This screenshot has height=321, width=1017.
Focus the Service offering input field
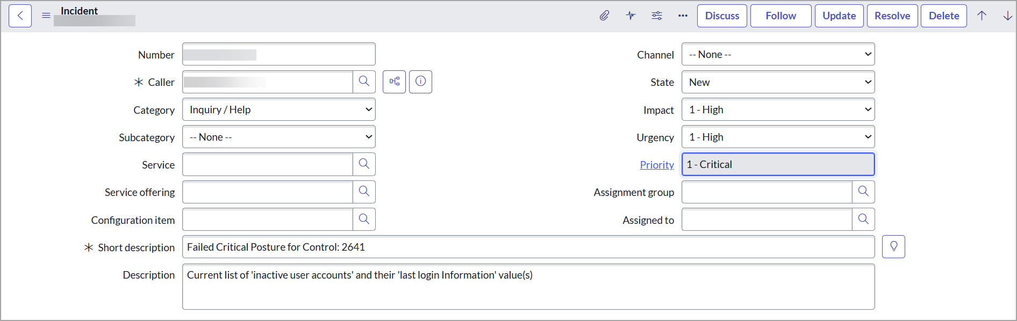pos(268,192)
